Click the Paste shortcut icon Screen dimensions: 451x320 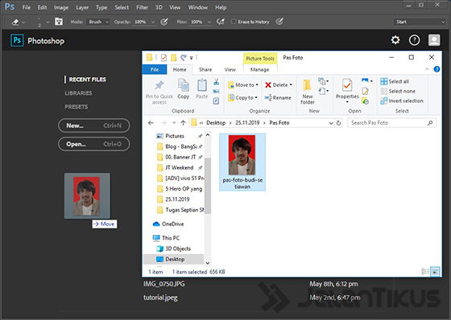[x=216, y=101]
